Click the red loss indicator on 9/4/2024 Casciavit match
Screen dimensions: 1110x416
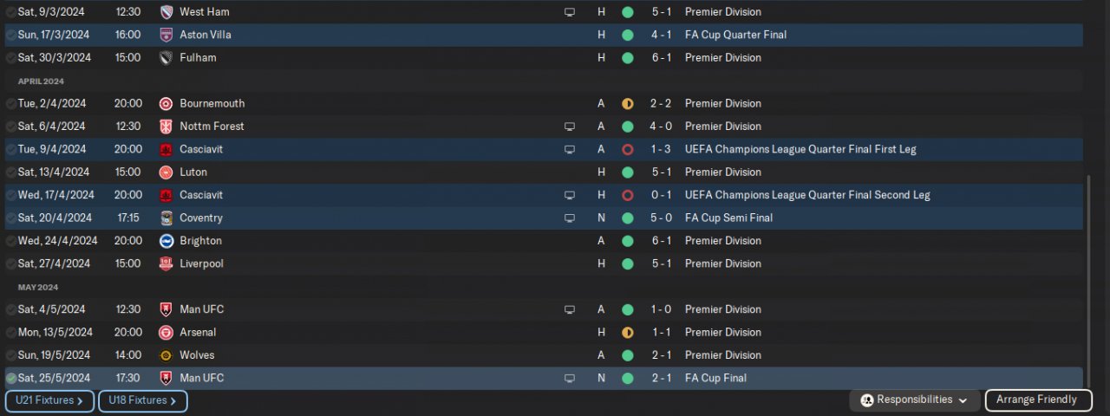pos(628,149)
